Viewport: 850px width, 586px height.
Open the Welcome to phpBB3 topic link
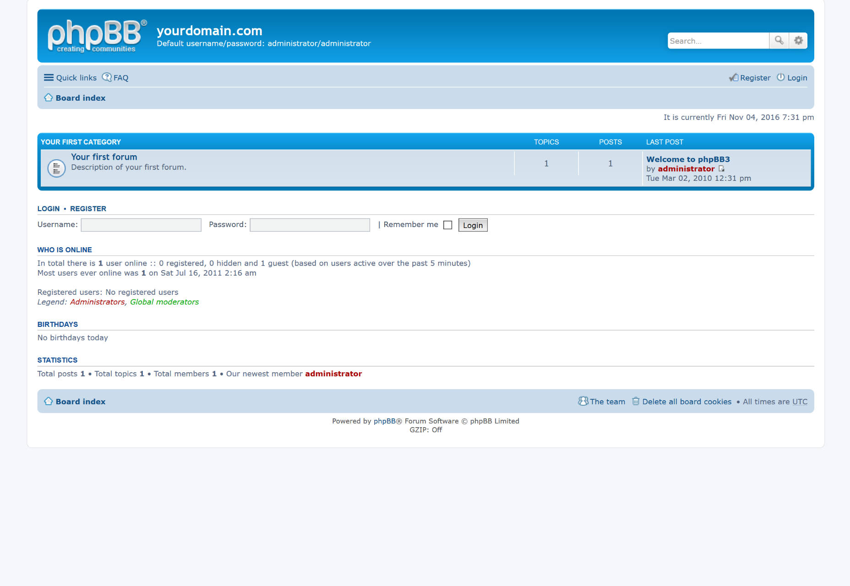point(688,159)
